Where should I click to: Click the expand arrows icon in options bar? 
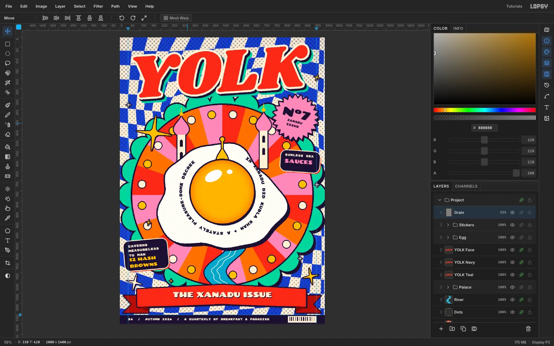click(x=144, y=18)
